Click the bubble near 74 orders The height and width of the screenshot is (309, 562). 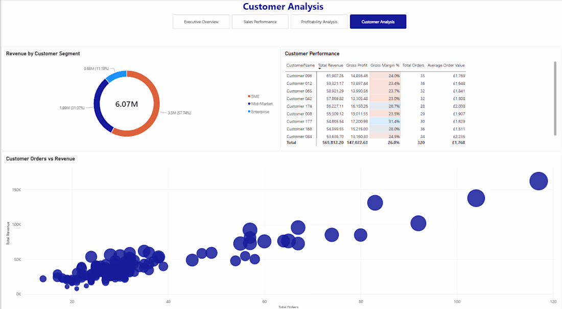[332, 235]
